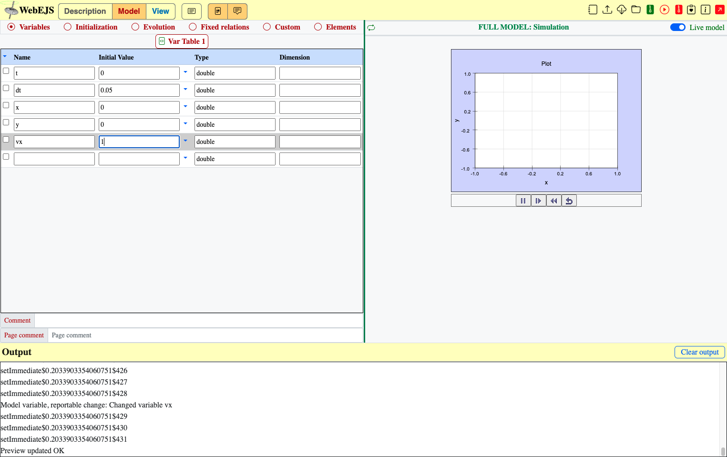Pause the simulation in preview panel
The height and width of the screenshot is (457, 727).
point(523,201)
